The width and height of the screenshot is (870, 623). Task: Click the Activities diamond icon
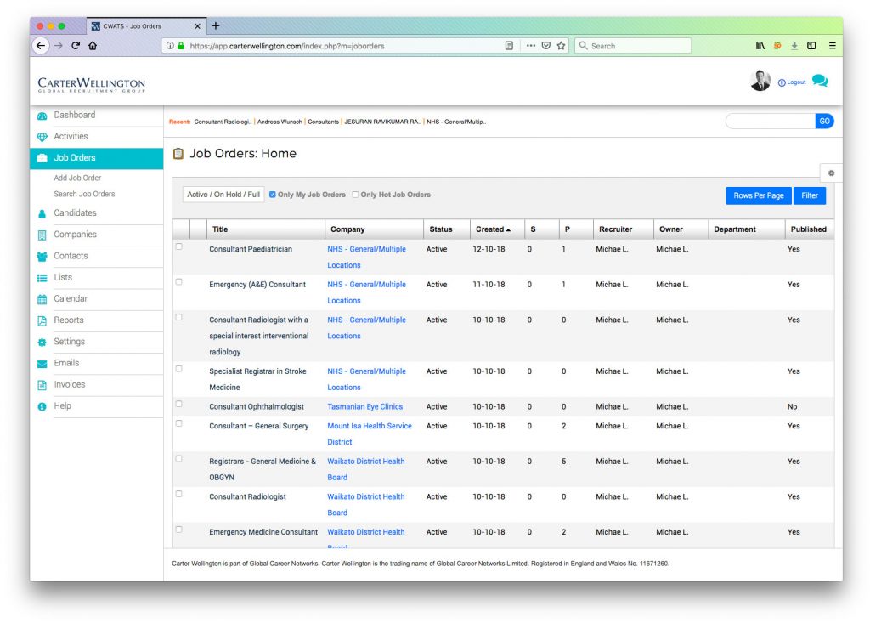42,137
